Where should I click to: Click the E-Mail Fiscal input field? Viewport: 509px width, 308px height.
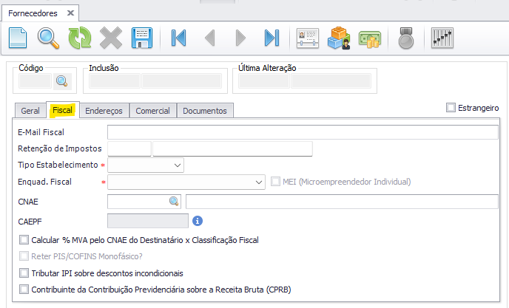(x=302, y=132)
